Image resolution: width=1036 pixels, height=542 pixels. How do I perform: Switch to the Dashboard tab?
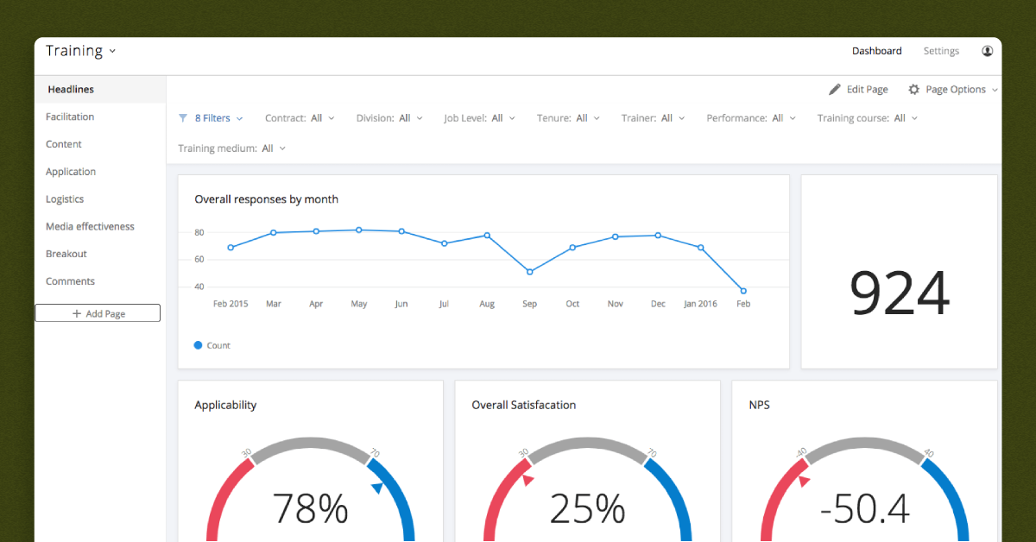pos(876,51)
